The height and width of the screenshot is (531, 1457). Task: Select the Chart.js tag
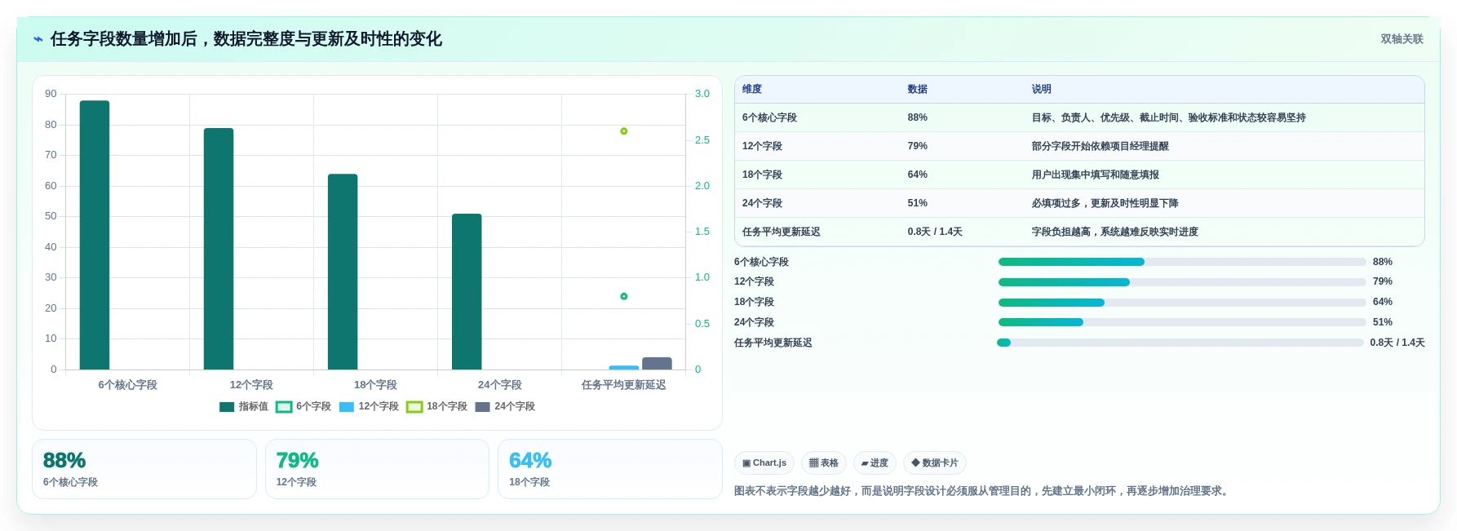point(764,463)
